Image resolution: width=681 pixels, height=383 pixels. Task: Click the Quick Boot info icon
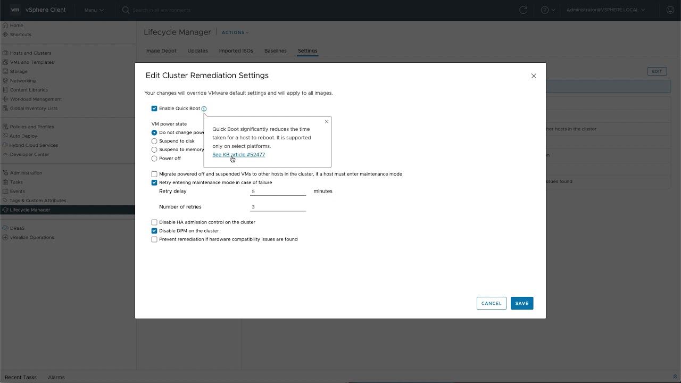point(204,109)
